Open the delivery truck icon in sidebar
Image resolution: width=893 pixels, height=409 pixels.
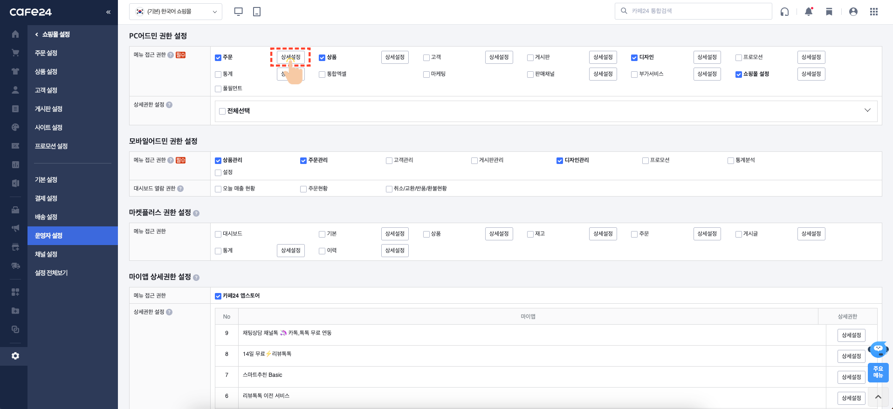coord(15,266)
